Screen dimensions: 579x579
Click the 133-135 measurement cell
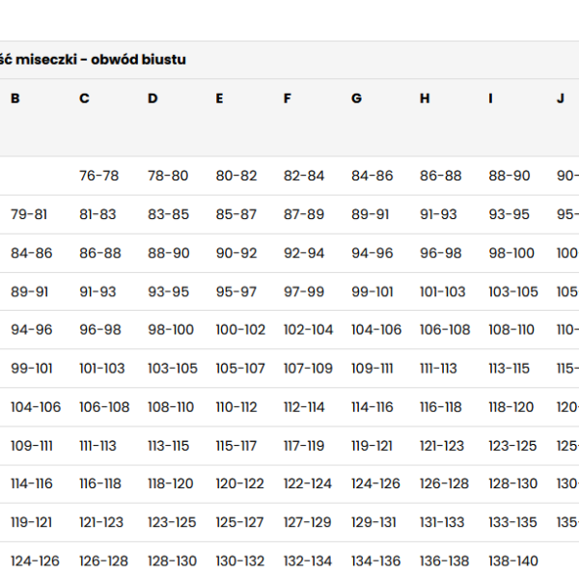tap(513, 522)
